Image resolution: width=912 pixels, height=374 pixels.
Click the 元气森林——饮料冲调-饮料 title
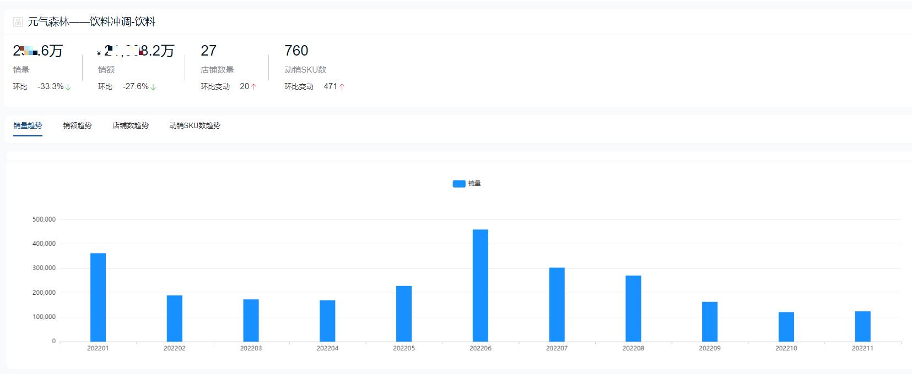(91, 22)
